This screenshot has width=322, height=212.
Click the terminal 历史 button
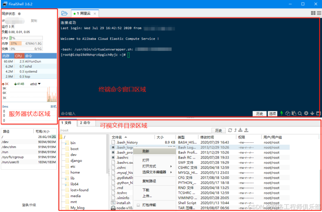(x=260, y=113)
